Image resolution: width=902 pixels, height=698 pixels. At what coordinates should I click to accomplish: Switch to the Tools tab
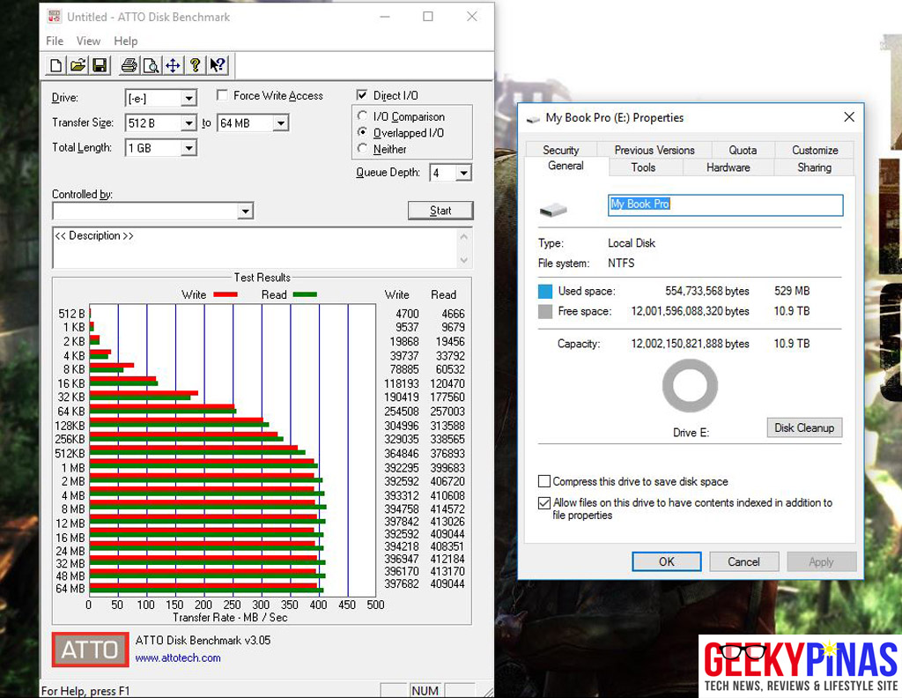(643, 167)
